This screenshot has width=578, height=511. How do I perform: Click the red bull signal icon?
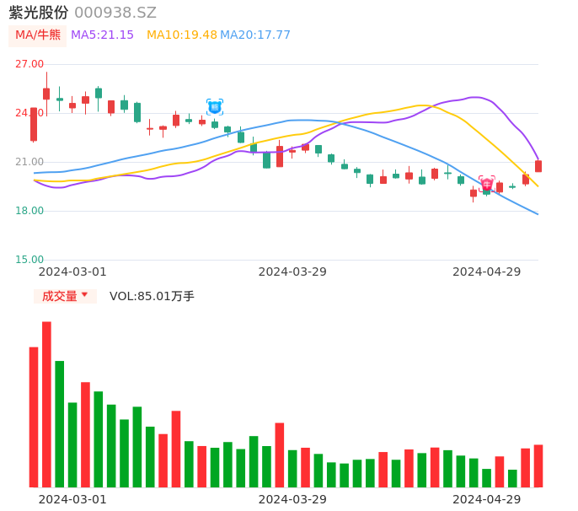(x=487, y=183)
